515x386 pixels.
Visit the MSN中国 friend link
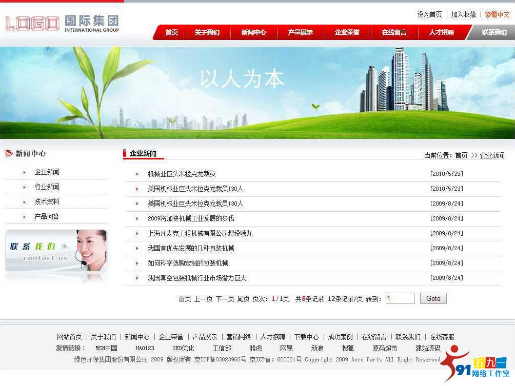point(106,348)
